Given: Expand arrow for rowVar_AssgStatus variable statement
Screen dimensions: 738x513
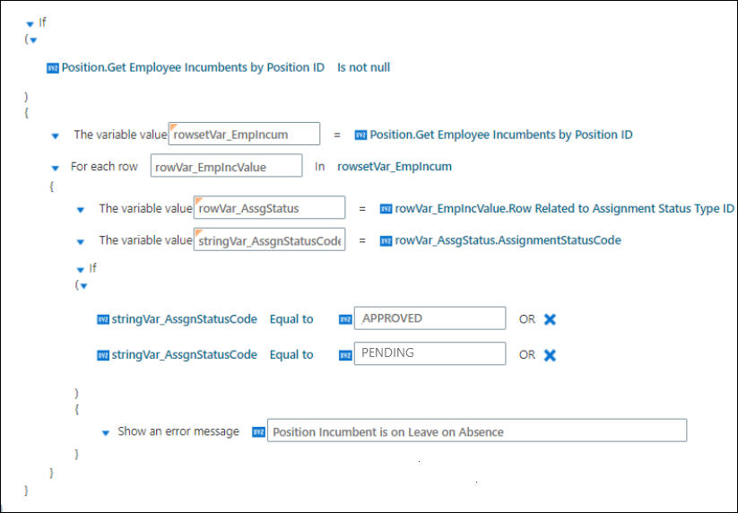Looking at the screenshot, I should [81, 210].
